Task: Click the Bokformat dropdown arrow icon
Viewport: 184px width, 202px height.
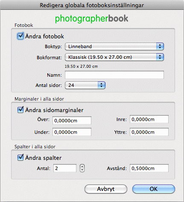Action: 160,57
